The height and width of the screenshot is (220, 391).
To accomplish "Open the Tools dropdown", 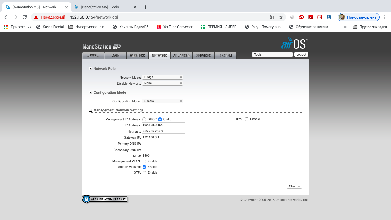I will click(272, 54).
